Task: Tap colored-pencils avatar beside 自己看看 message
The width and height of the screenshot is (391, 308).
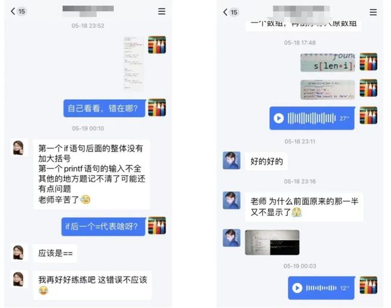Action: [x=157, y=108]
